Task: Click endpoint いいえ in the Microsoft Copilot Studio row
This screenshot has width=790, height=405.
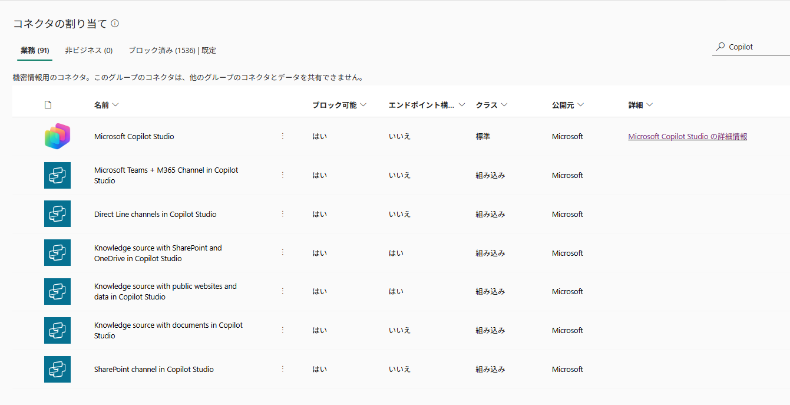Action: [399, 136]
